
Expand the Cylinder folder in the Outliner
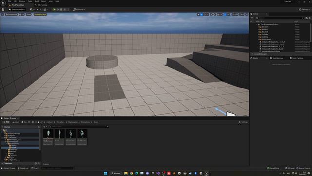(x=258, y=34)
